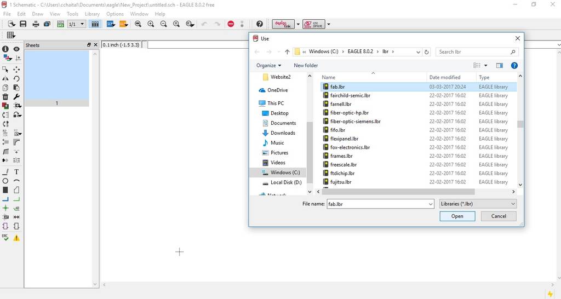Select Local Disk (D:) in navigation pane

(286, 182)
